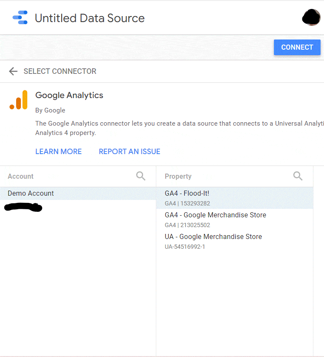Click the Google Analytics connector logo

point(18,100)
